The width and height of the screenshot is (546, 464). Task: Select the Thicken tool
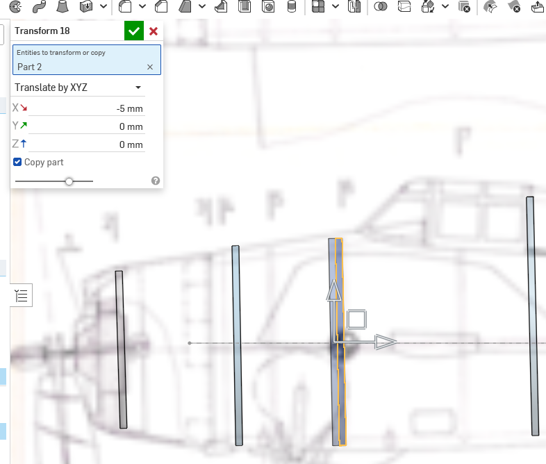point(86,6)
